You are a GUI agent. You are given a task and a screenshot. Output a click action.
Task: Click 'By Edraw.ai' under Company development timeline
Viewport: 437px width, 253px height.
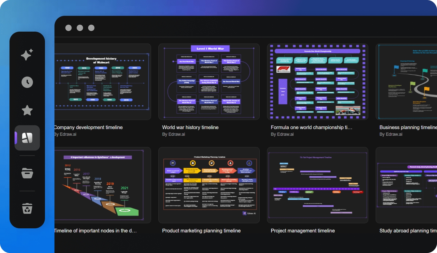coord(65,134)
